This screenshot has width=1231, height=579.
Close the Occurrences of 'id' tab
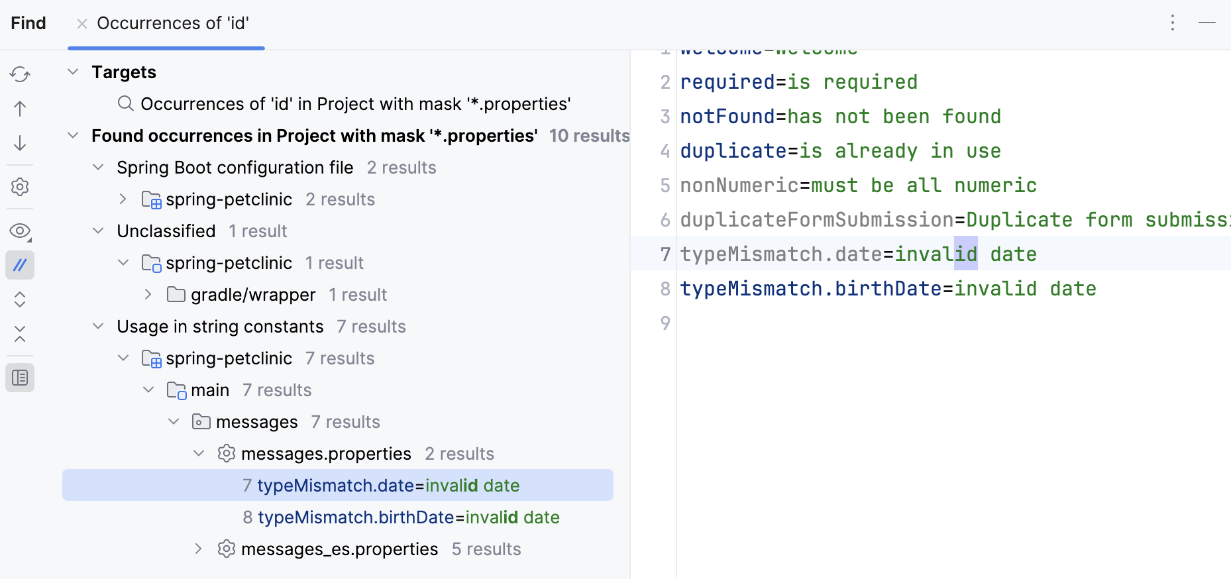82,24
